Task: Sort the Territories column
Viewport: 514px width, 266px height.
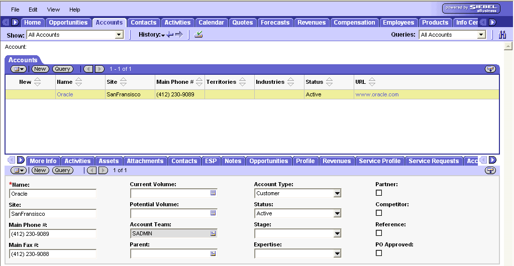Action: (x=242, y=82)
